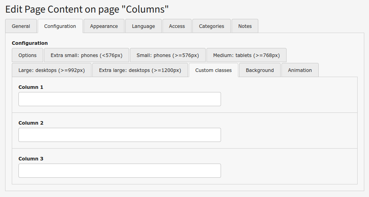Viewport: 369px width, 197px height.
Task: Select the Options sub-tab
Action: (27, 55)
